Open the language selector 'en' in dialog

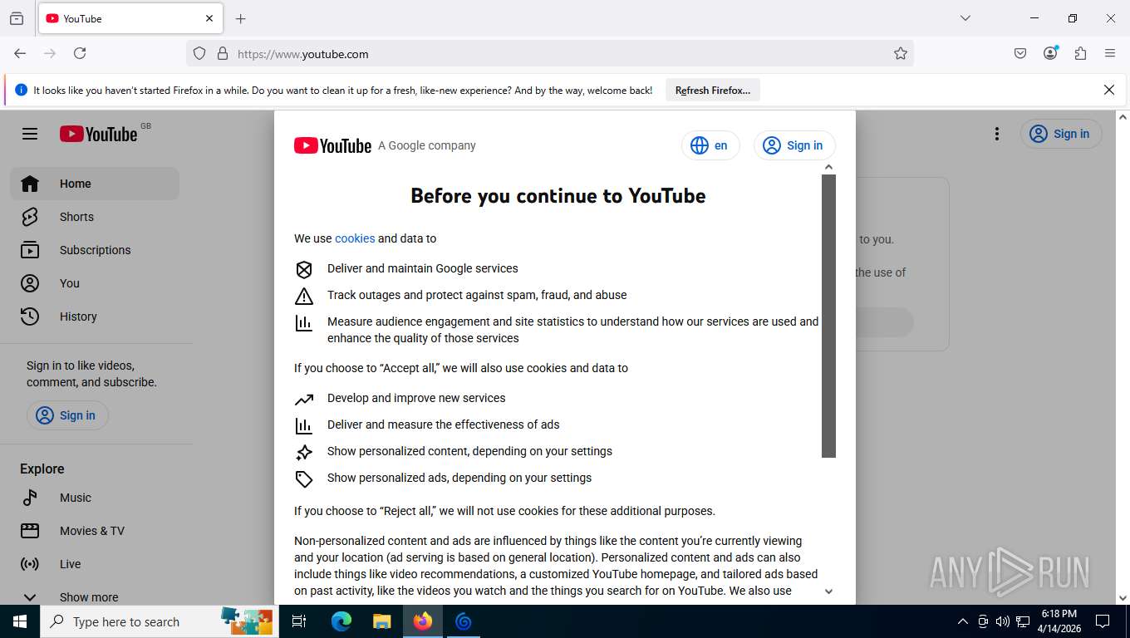coord(710,145)
